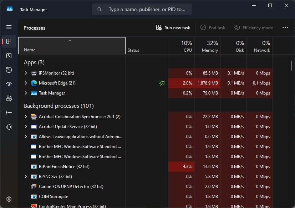Click BrPrintFinishNotice memory value 13.6 MB
295x208 pixels.
point(210,167)
